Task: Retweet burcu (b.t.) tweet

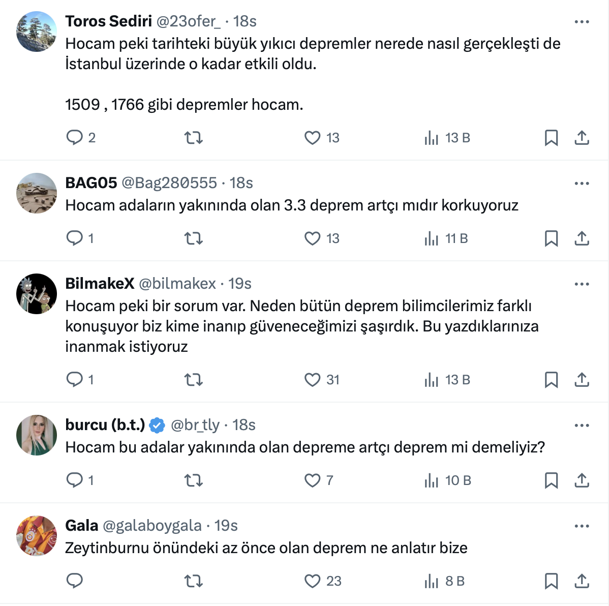Action: click(x=193, y=480)
